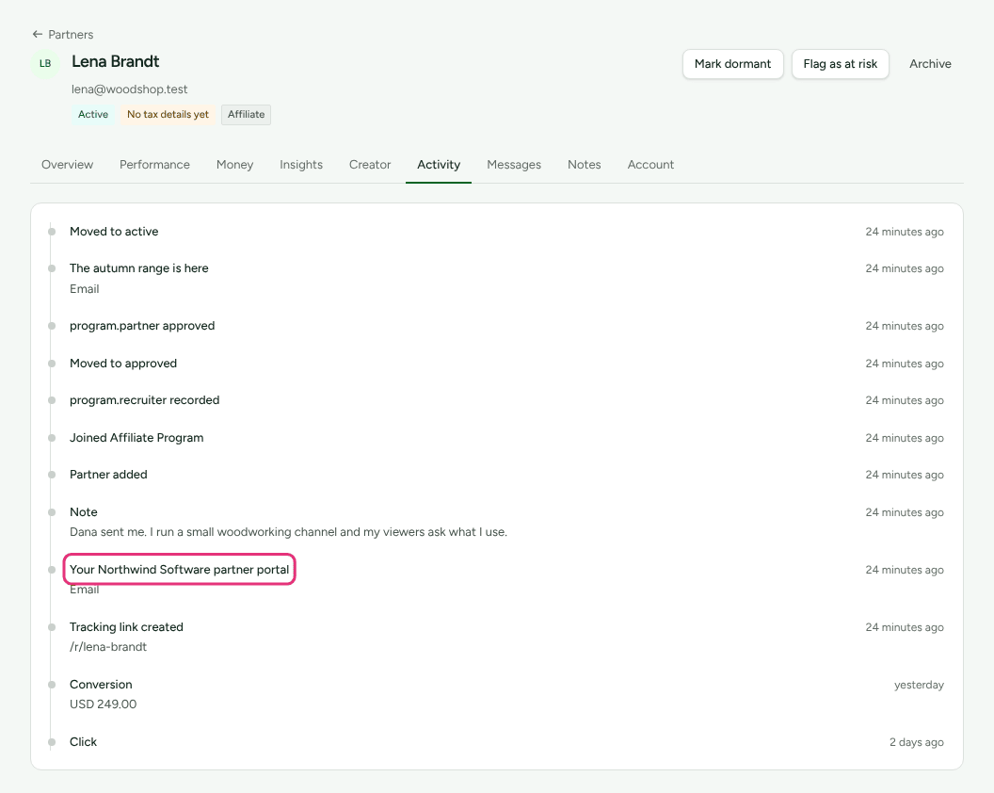Switch to the Insights tab

pos(301,164)
